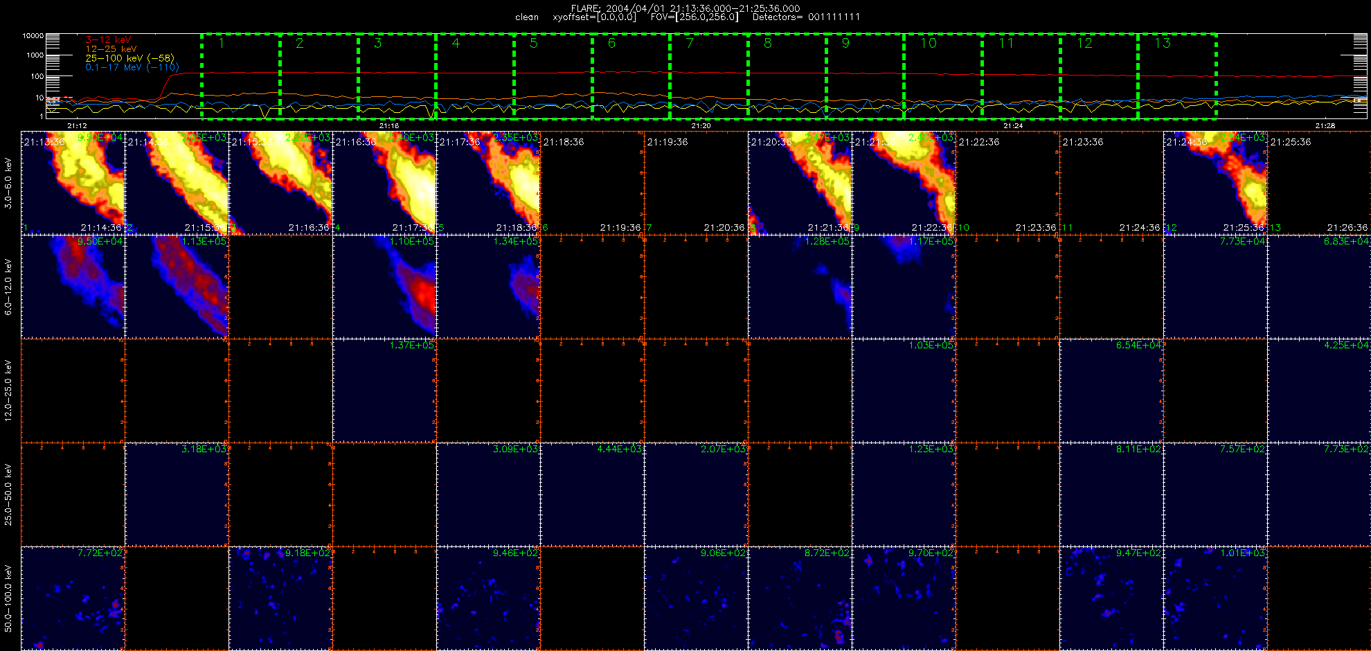
Task: Open the 6.0-12.0 keV image labeled 1.28E+05
Action: (800, 287)
